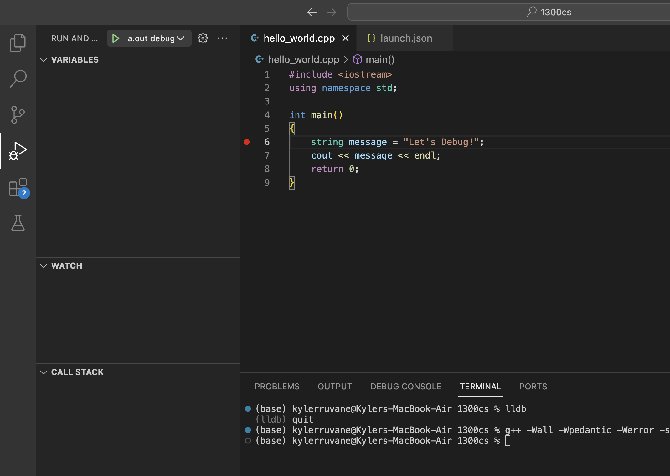This screenshot has width=670, height=476.
Task: Click the "Let's Debug!" string literal
Action: [x=441, y=142]
